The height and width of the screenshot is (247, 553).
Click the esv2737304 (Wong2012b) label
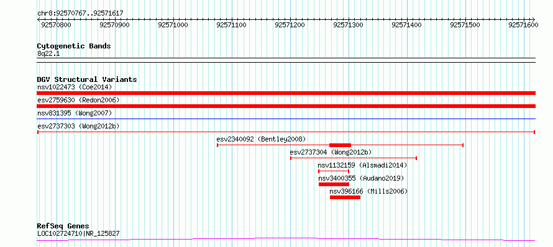[x=331, y=152]
